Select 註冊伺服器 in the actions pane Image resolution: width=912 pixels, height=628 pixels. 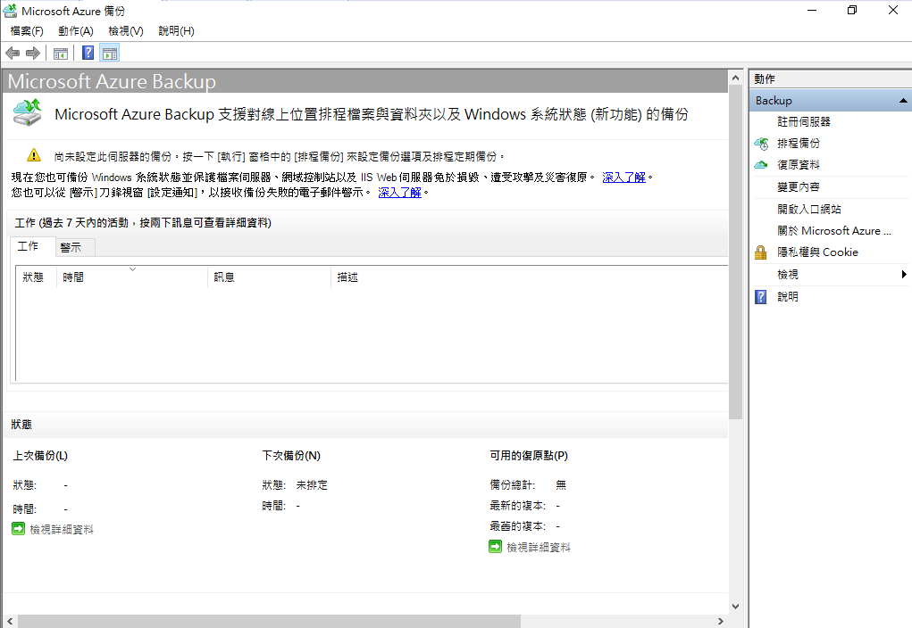[x=803, y=122]
